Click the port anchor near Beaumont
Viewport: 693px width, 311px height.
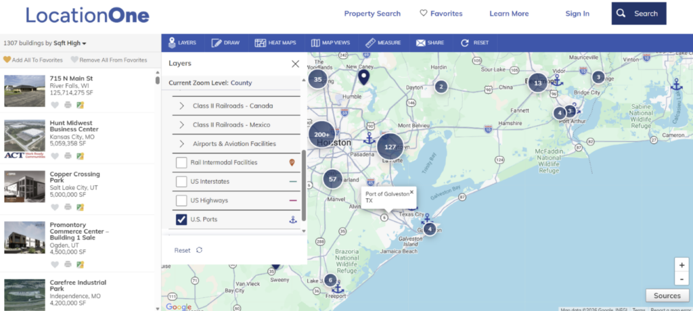pos(558,80)
